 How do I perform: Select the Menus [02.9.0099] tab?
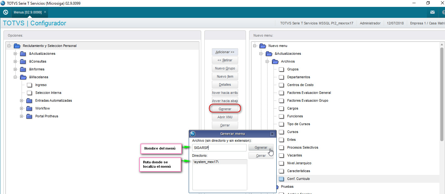click(x=28, y=12)
